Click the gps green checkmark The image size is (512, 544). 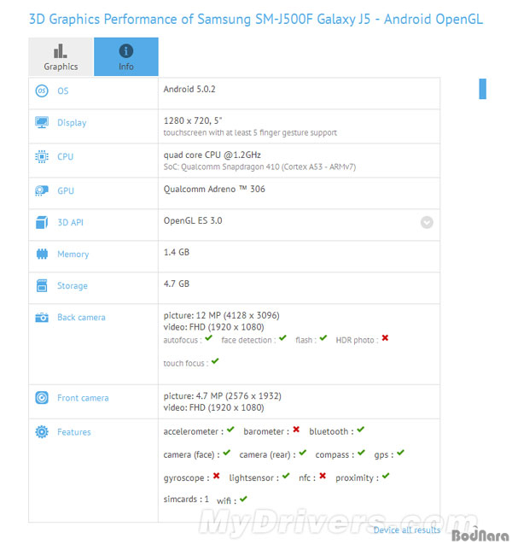coord(401,453)
